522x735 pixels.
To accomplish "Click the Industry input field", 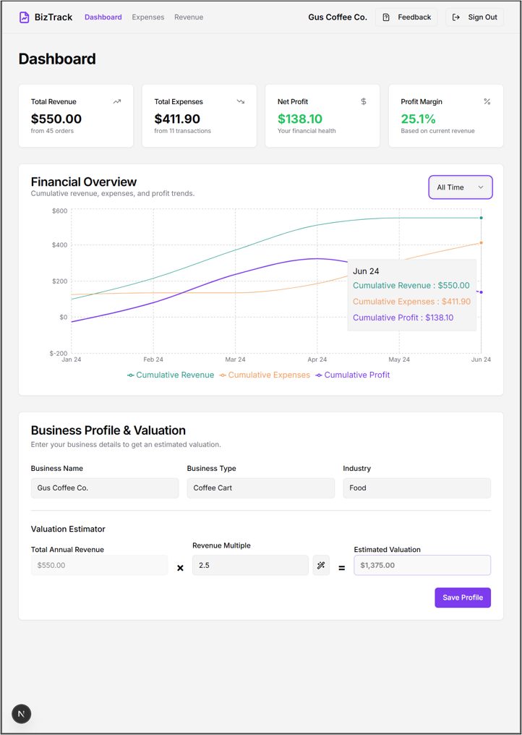I will 417,488.
